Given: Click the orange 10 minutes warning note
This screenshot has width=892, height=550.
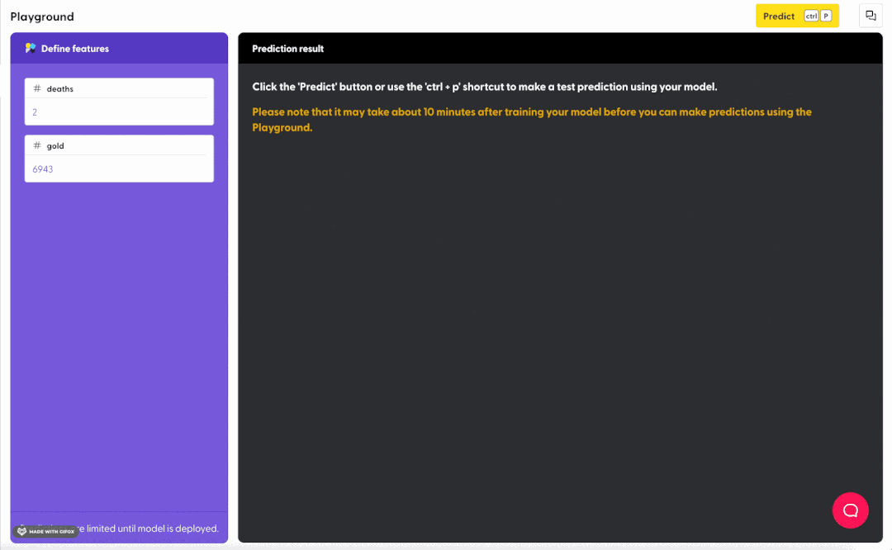Looking at the screenshot, I should pyautogui.click(x=532, y=120).
